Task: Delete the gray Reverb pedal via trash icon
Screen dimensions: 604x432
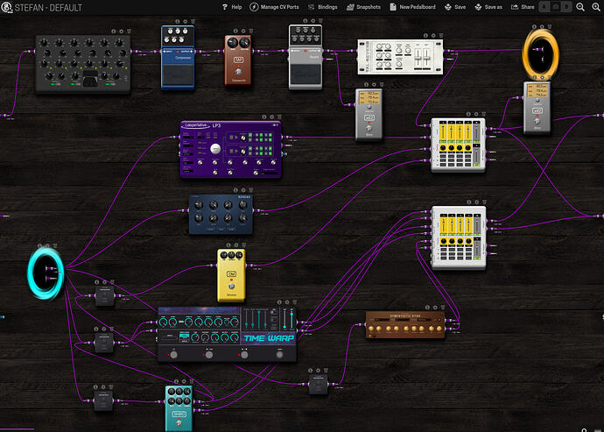Action: (x=320, y=21)
